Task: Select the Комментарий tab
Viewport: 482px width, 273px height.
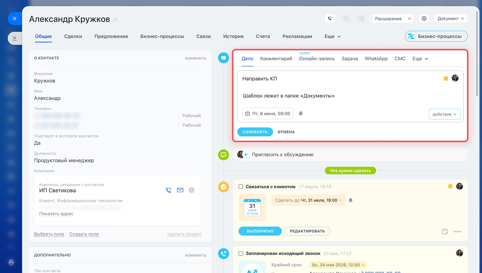Action: click(x=276, y=59)
